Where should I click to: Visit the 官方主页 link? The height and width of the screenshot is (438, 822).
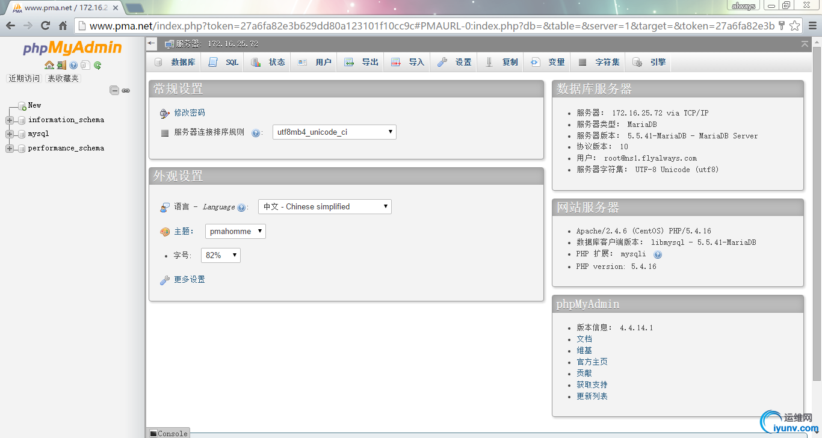pyautogui.click(x=592, y=362)
